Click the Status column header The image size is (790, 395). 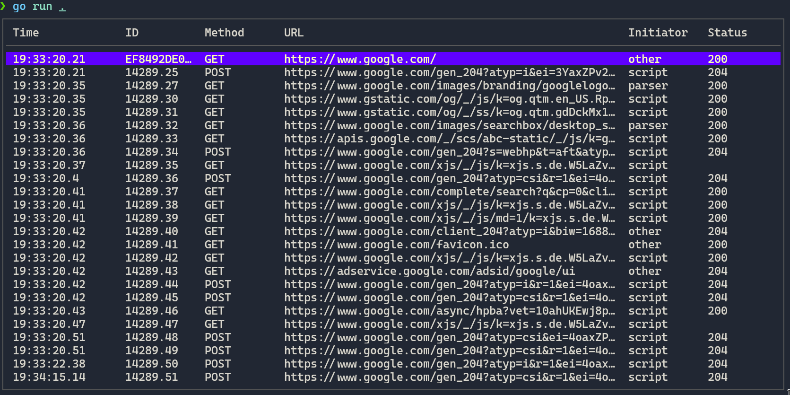727,33
